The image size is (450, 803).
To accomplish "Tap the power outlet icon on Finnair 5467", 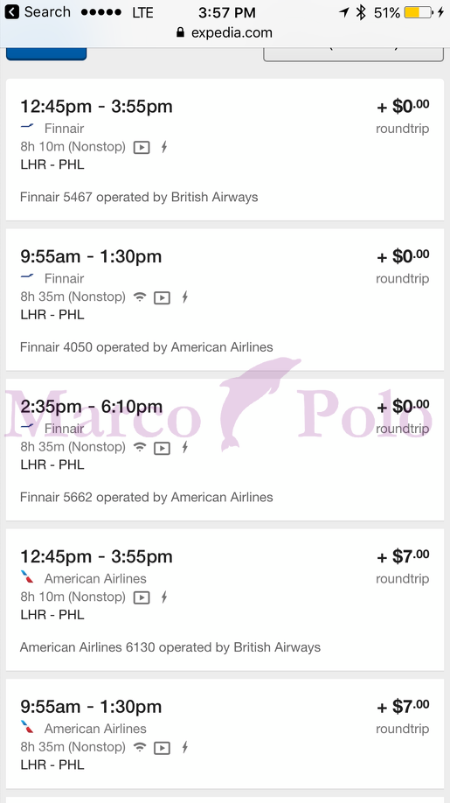I will click(164, 148).
